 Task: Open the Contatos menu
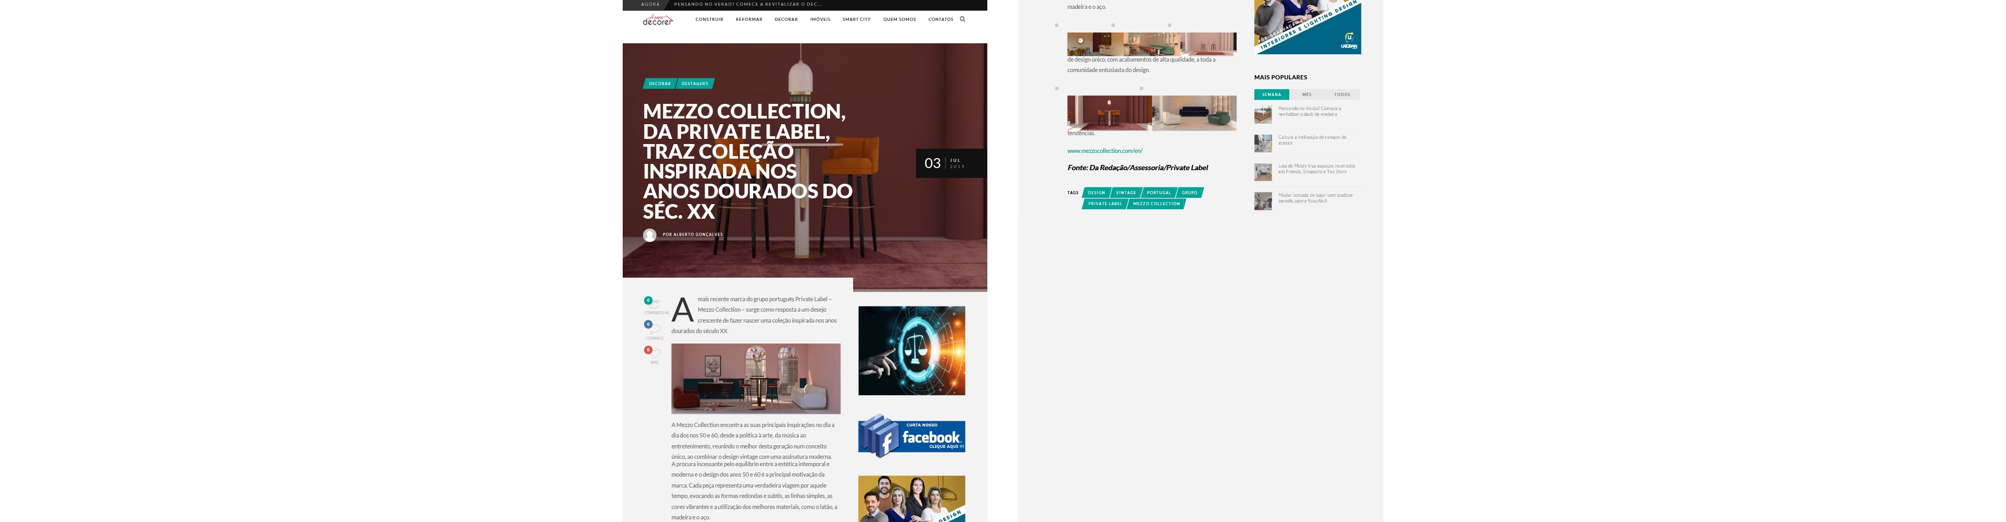tap(941, 19)
